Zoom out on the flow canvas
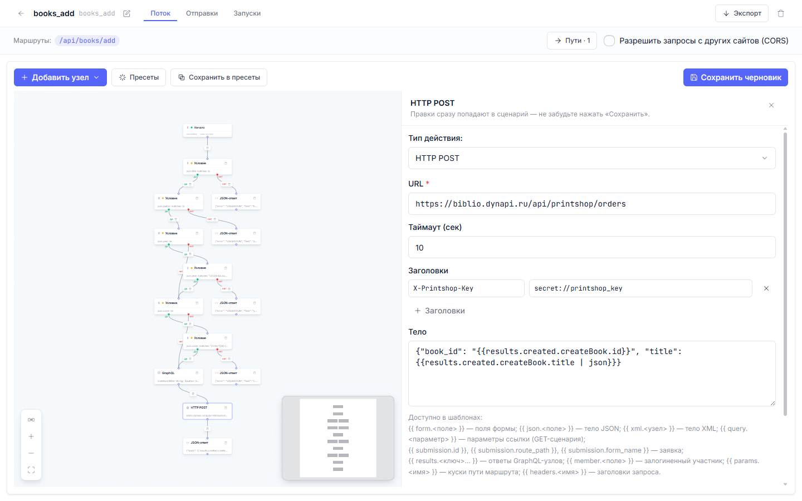 point(31,453)
